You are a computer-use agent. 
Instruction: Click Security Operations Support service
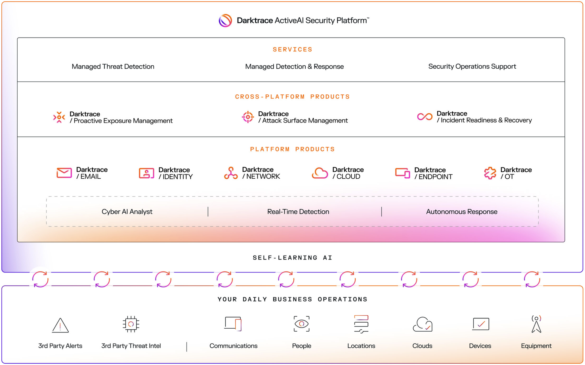[472, 66]
